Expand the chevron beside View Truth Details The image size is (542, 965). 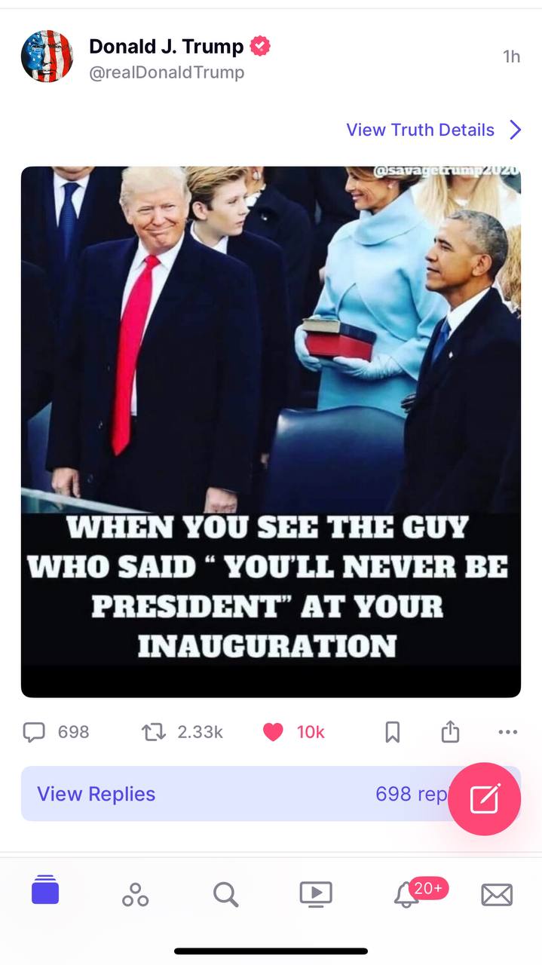coord(516,130)
